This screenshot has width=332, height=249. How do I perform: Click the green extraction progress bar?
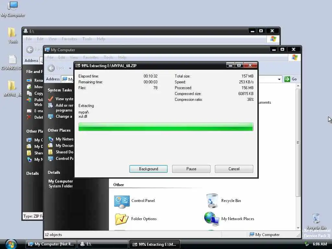point(166,127)
